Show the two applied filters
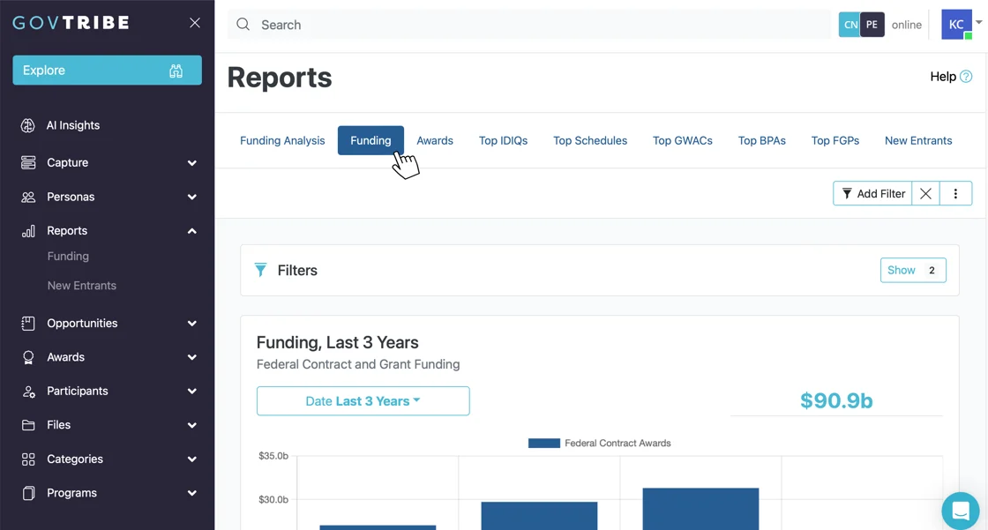Viewport: 988px width, 530px height. pos(913,270)
